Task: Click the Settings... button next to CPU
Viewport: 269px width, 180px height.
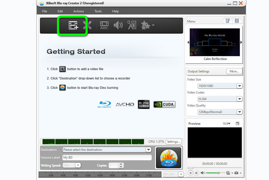Action: [x=174, y=141]
